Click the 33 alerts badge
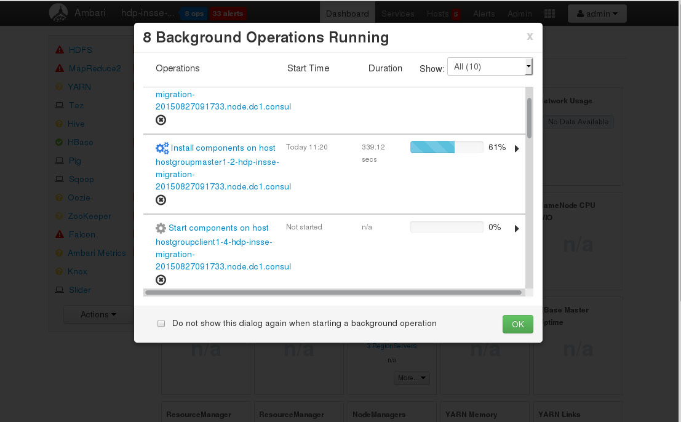 point(228,14)
